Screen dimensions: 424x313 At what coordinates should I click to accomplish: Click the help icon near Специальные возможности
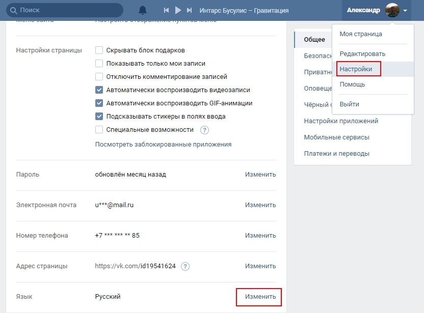tap(205, 130)
